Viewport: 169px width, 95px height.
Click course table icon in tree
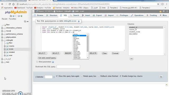7,46
